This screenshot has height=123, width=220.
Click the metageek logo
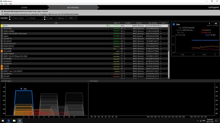pyautogui.click(x=214, y=7)
